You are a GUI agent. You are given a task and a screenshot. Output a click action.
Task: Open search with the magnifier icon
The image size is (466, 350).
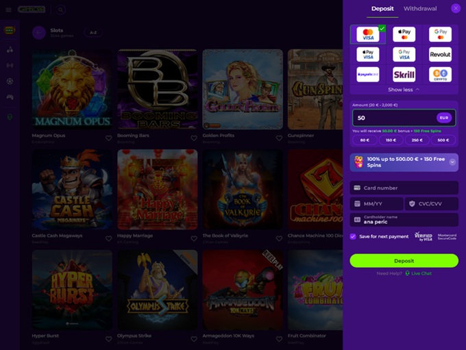[x=60, y=10]
